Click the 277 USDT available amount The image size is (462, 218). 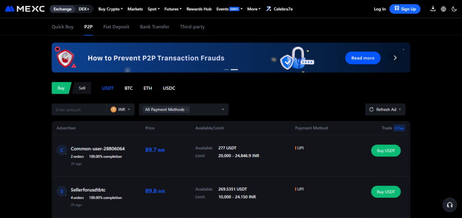[x=227, y=148]
